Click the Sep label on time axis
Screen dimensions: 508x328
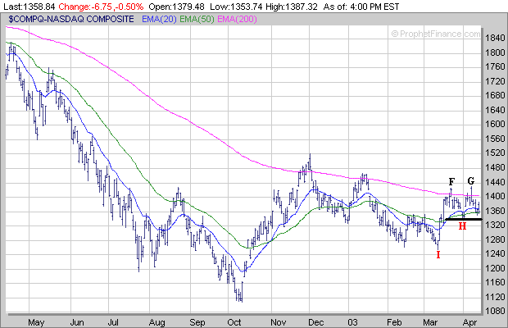coord(197,322)
